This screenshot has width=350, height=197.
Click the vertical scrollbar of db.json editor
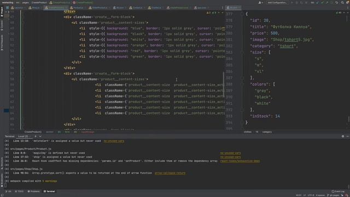[x=349, y=119]
